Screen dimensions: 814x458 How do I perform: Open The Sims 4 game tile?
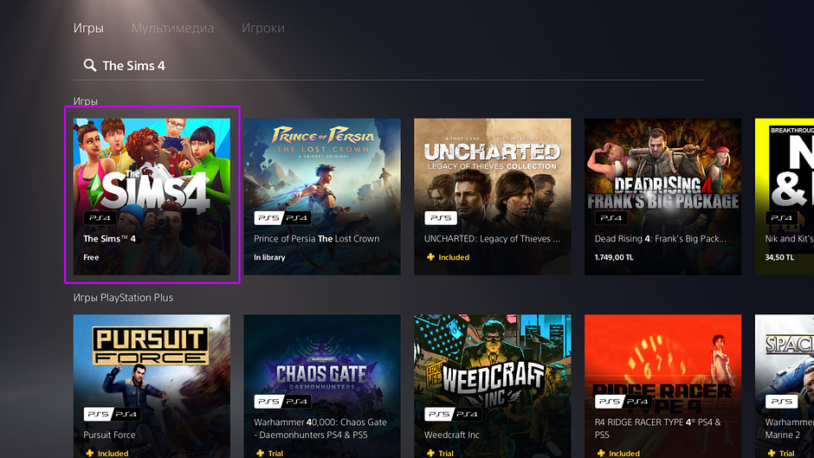pos(152,197)
